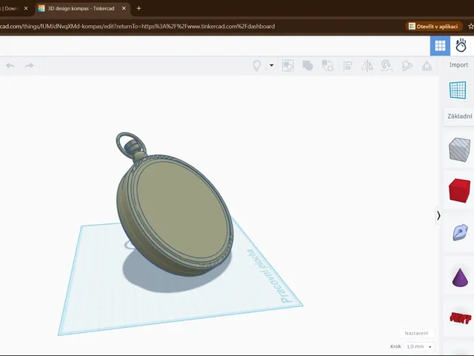
Task: Open the Align tool
Action: coord(347,65)
